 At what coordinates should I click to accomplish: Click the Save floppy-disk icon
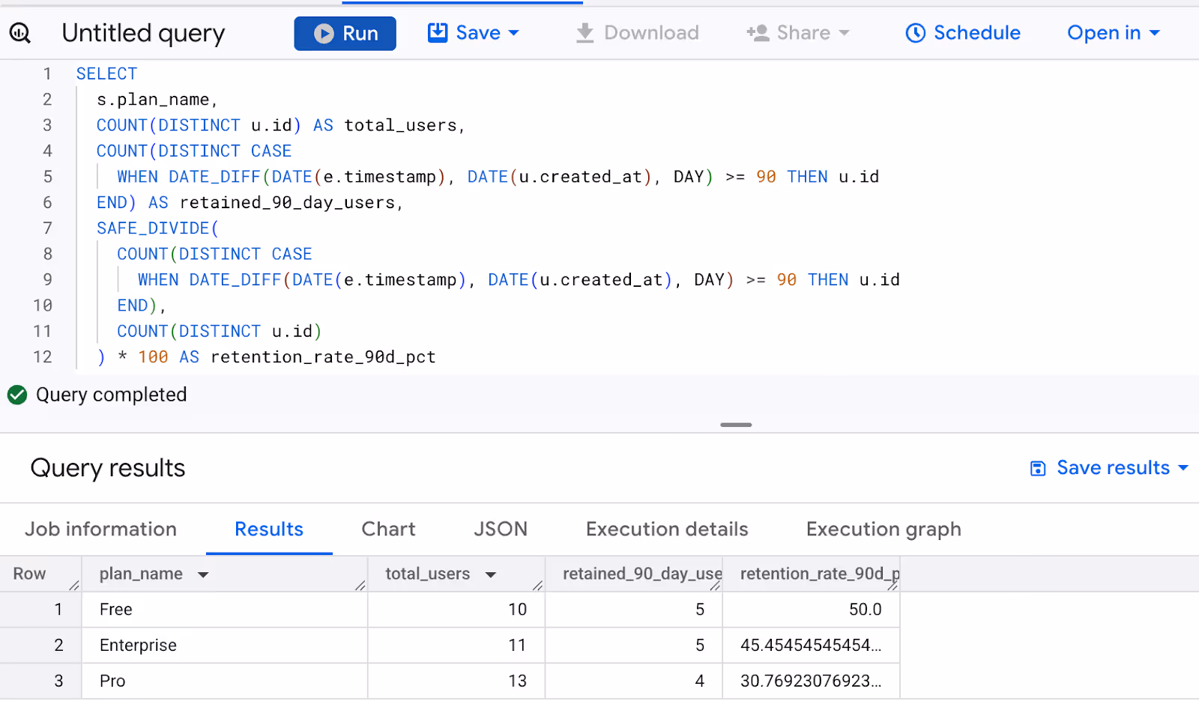click(x=438, y=32)
